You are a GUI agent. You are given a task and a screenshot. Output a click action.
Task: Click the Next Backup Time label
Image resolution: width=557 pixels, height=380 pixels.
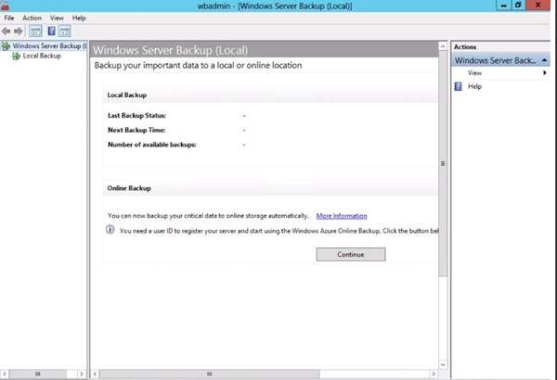136,130
